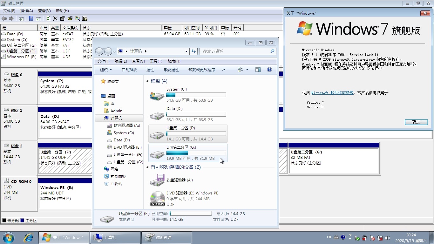Open System (C:) drive in Explorer hard disks
434x244 pixels.
coord(188,95)
